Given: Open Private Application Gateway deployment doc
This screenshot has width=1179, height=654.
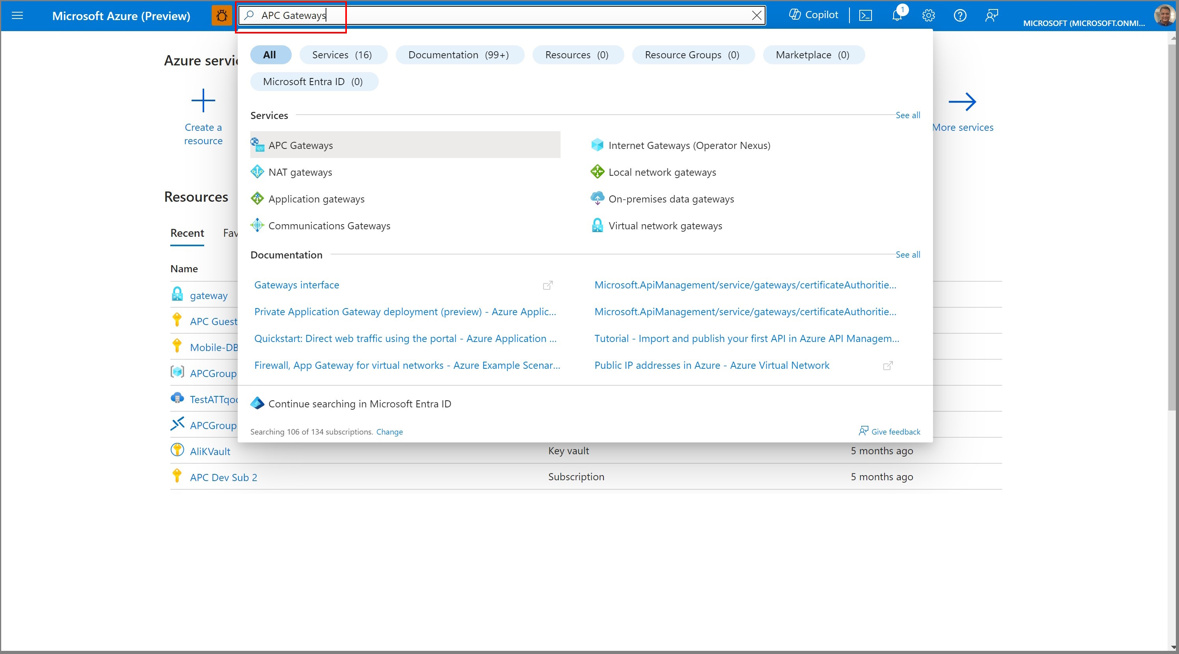Looking at the screenshot, I should pyautogui.click(x=405, y=312).
